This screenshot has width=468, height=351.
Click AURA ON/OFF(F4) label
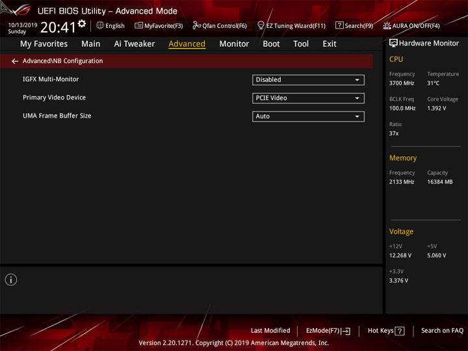[x=416, y=26]
